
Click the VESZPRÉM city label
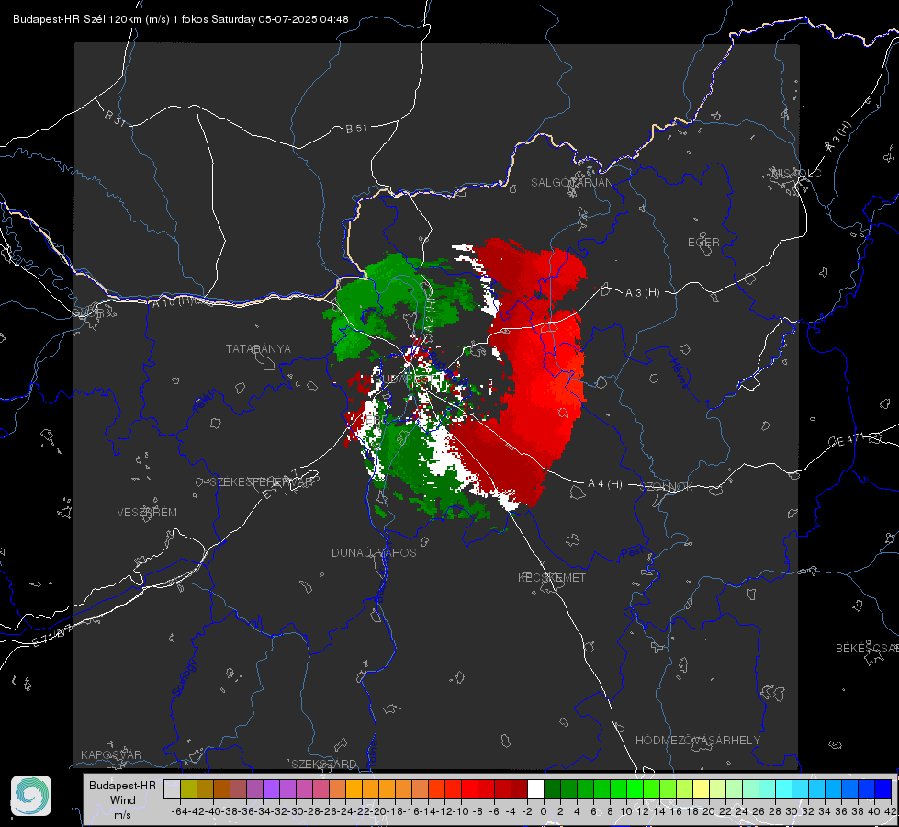[147, 513]
